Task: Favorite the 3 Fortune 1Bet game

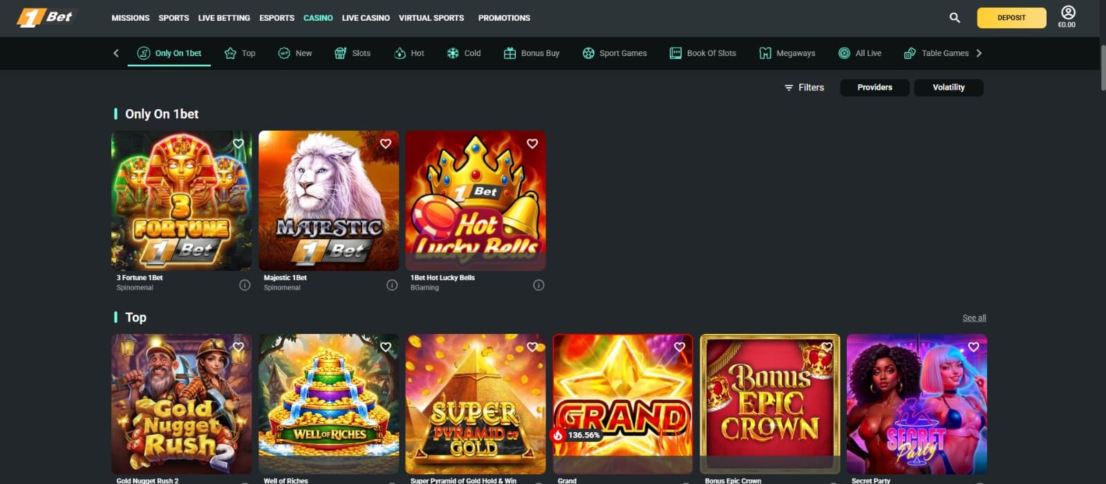Action: tap(238, 144)
